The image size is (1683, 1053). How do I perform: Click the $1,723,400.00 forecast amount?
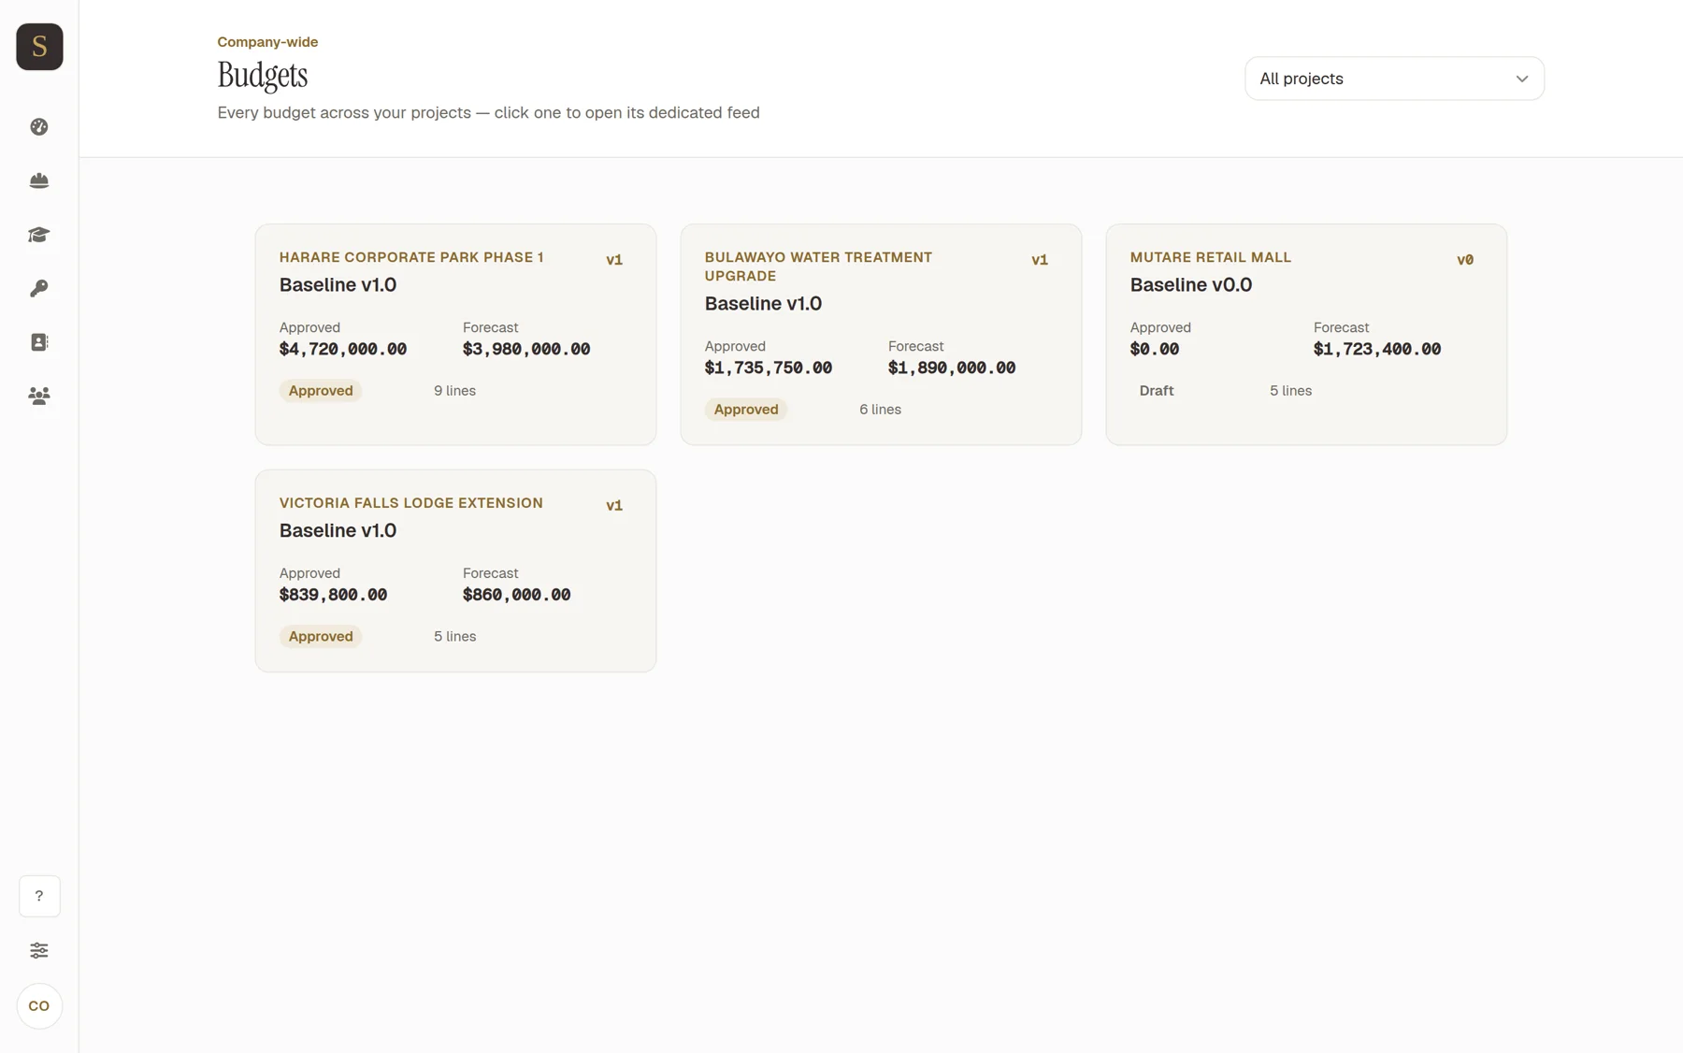(x=1377, y=349)
